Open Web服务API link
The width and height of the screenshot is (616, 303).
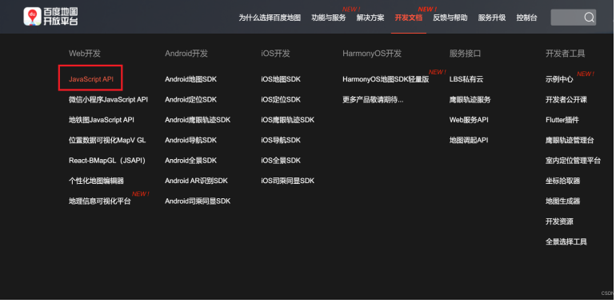point(469,120)
